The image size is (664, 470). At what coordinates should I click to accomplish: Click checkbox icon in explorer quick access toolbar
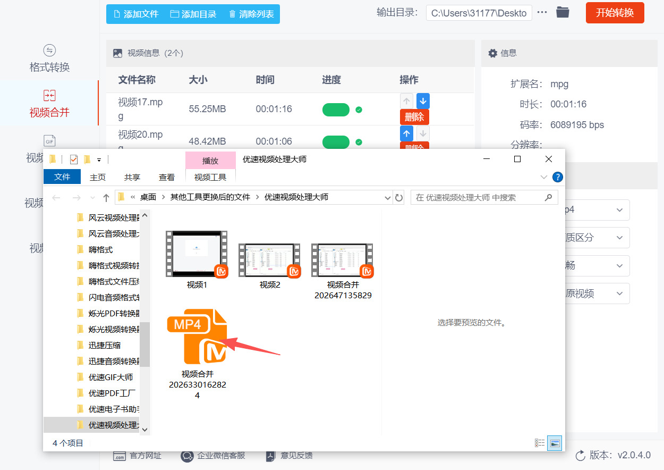[x=73, y=158]
